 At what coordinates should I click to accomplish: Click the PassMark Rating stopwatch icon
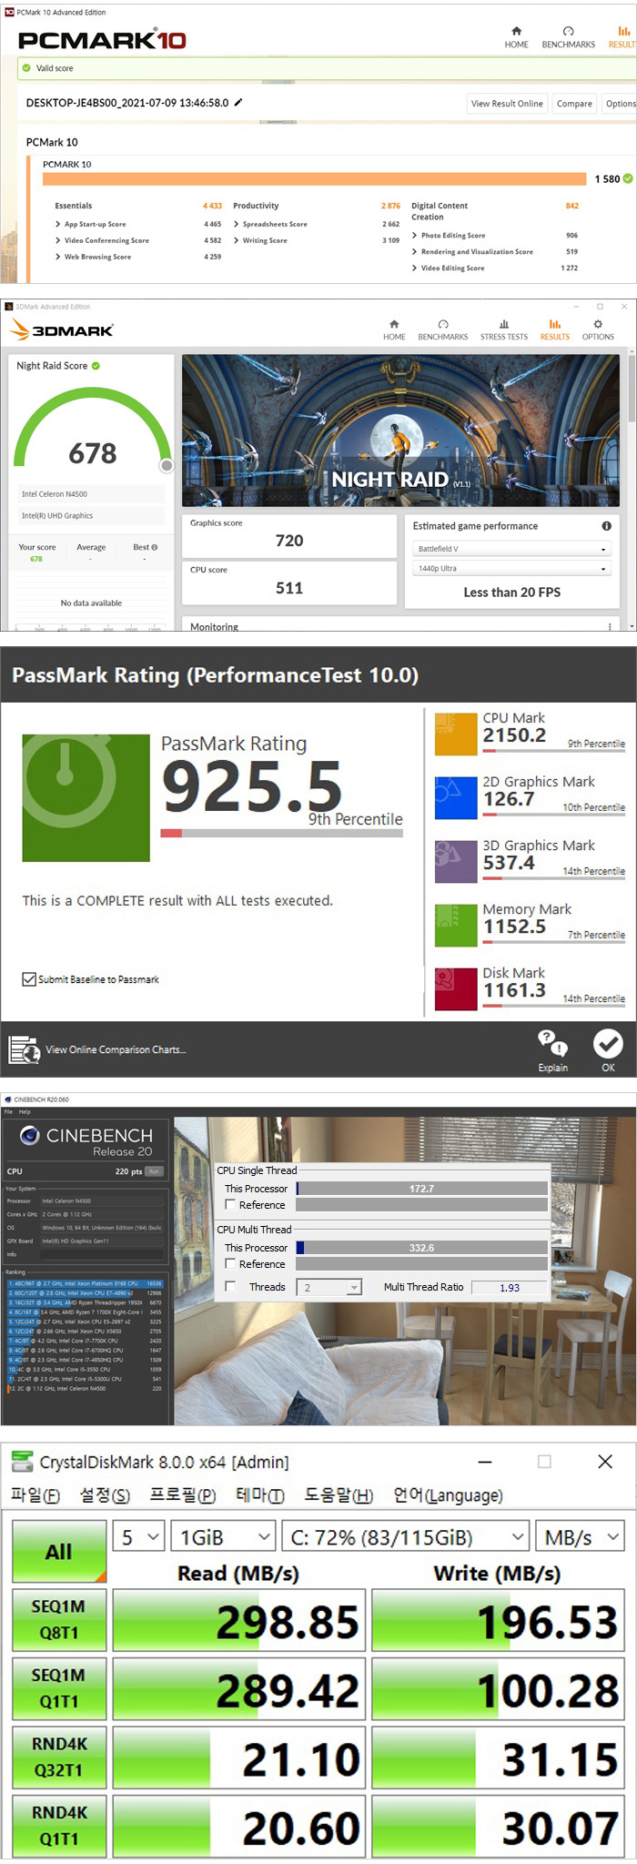click(x=86, y=797)
